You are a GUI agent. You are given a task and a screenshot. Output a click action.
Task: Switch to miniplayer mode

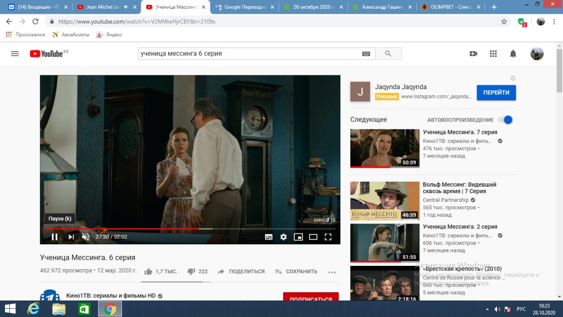(299, 237)
